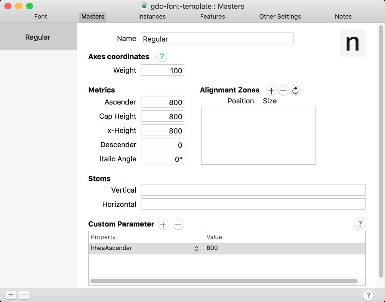385x302 pixels.
Task: Open help for Axes coordinates
Action: 162,56
